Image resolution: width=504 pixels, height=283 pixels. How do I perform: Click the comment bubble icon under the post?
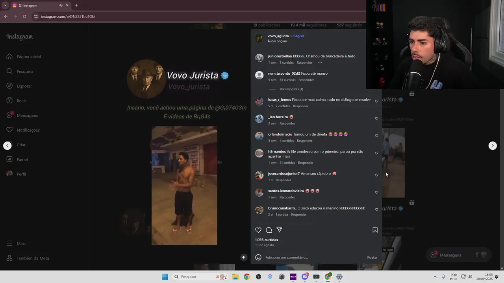[x=269, y=230]
